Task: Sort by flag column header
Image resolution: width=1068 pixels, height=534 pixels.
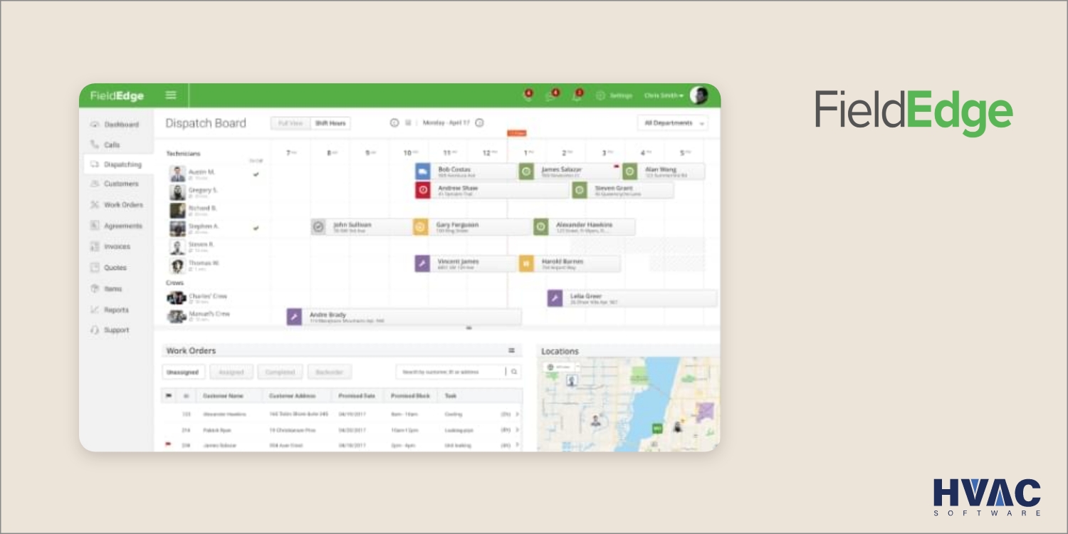Action: 169,396
